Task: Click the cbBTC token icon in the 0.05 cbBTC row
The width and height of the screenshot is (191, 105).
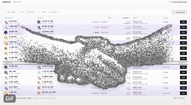Action: pyautogui.click(x=6, y=88)
